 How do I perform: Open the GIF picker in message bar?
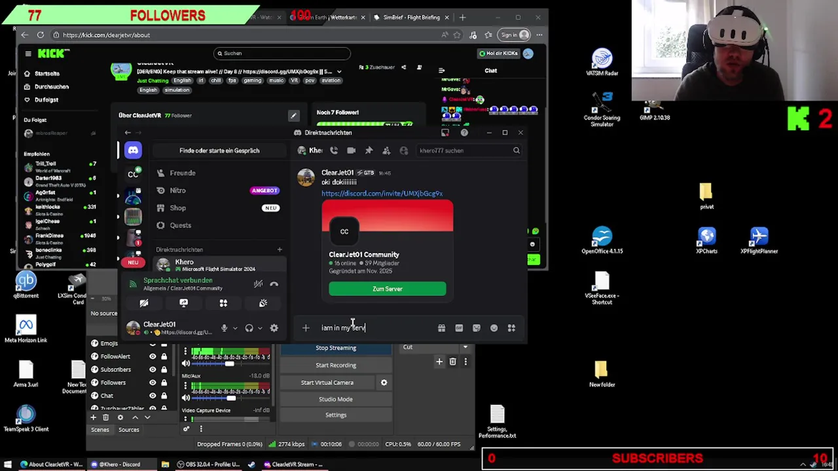coord(459,328)
